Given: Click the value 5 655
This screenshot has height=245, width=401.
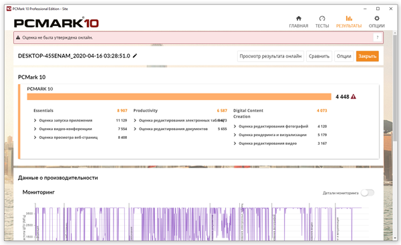Looking at the screenshot, I should (223, 129).
